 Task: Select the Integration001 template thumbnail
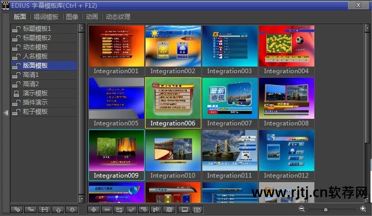point(117,46)
